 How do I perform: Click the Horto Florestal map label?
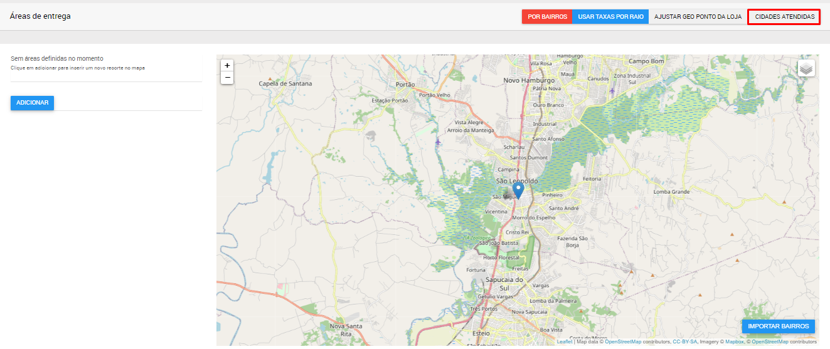(501, 258)
